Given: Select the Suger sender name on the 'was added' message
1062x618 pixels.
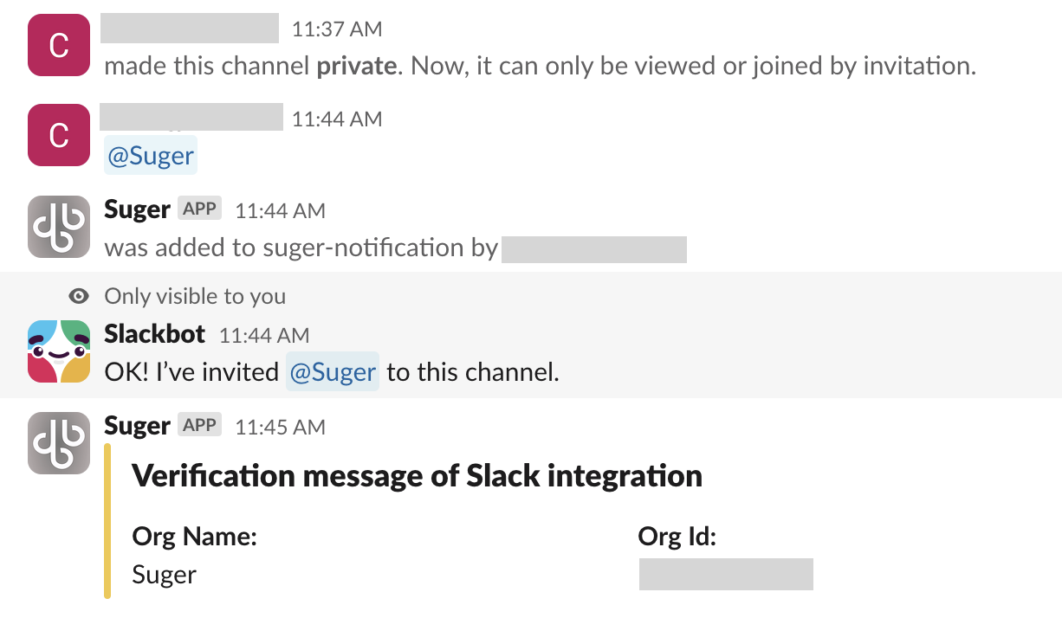Looking at the screenshot, I should [137, 209].
